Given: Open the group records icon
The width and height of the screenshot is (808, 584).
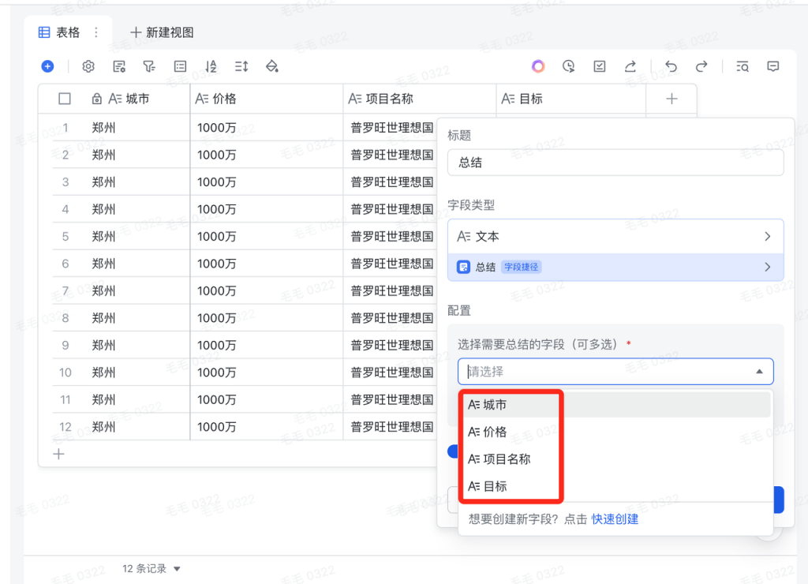Looking at the screenshot, I should click(181, 66).
